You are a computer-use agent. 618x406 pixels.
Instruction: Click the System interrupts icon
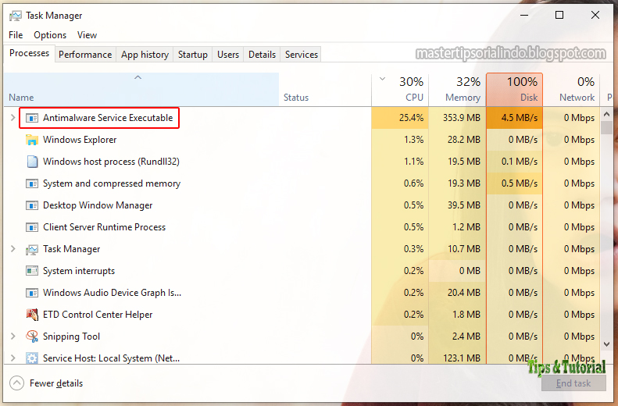[x=32, y=271]
